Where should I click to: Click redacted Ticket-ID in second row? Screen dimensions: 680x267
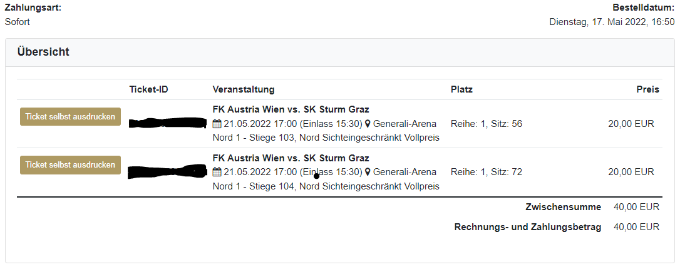click(x=167, y=172)
